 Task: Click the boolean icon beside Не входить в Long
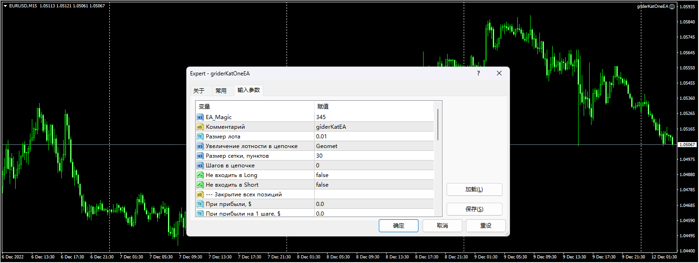[x=200, y=175]
